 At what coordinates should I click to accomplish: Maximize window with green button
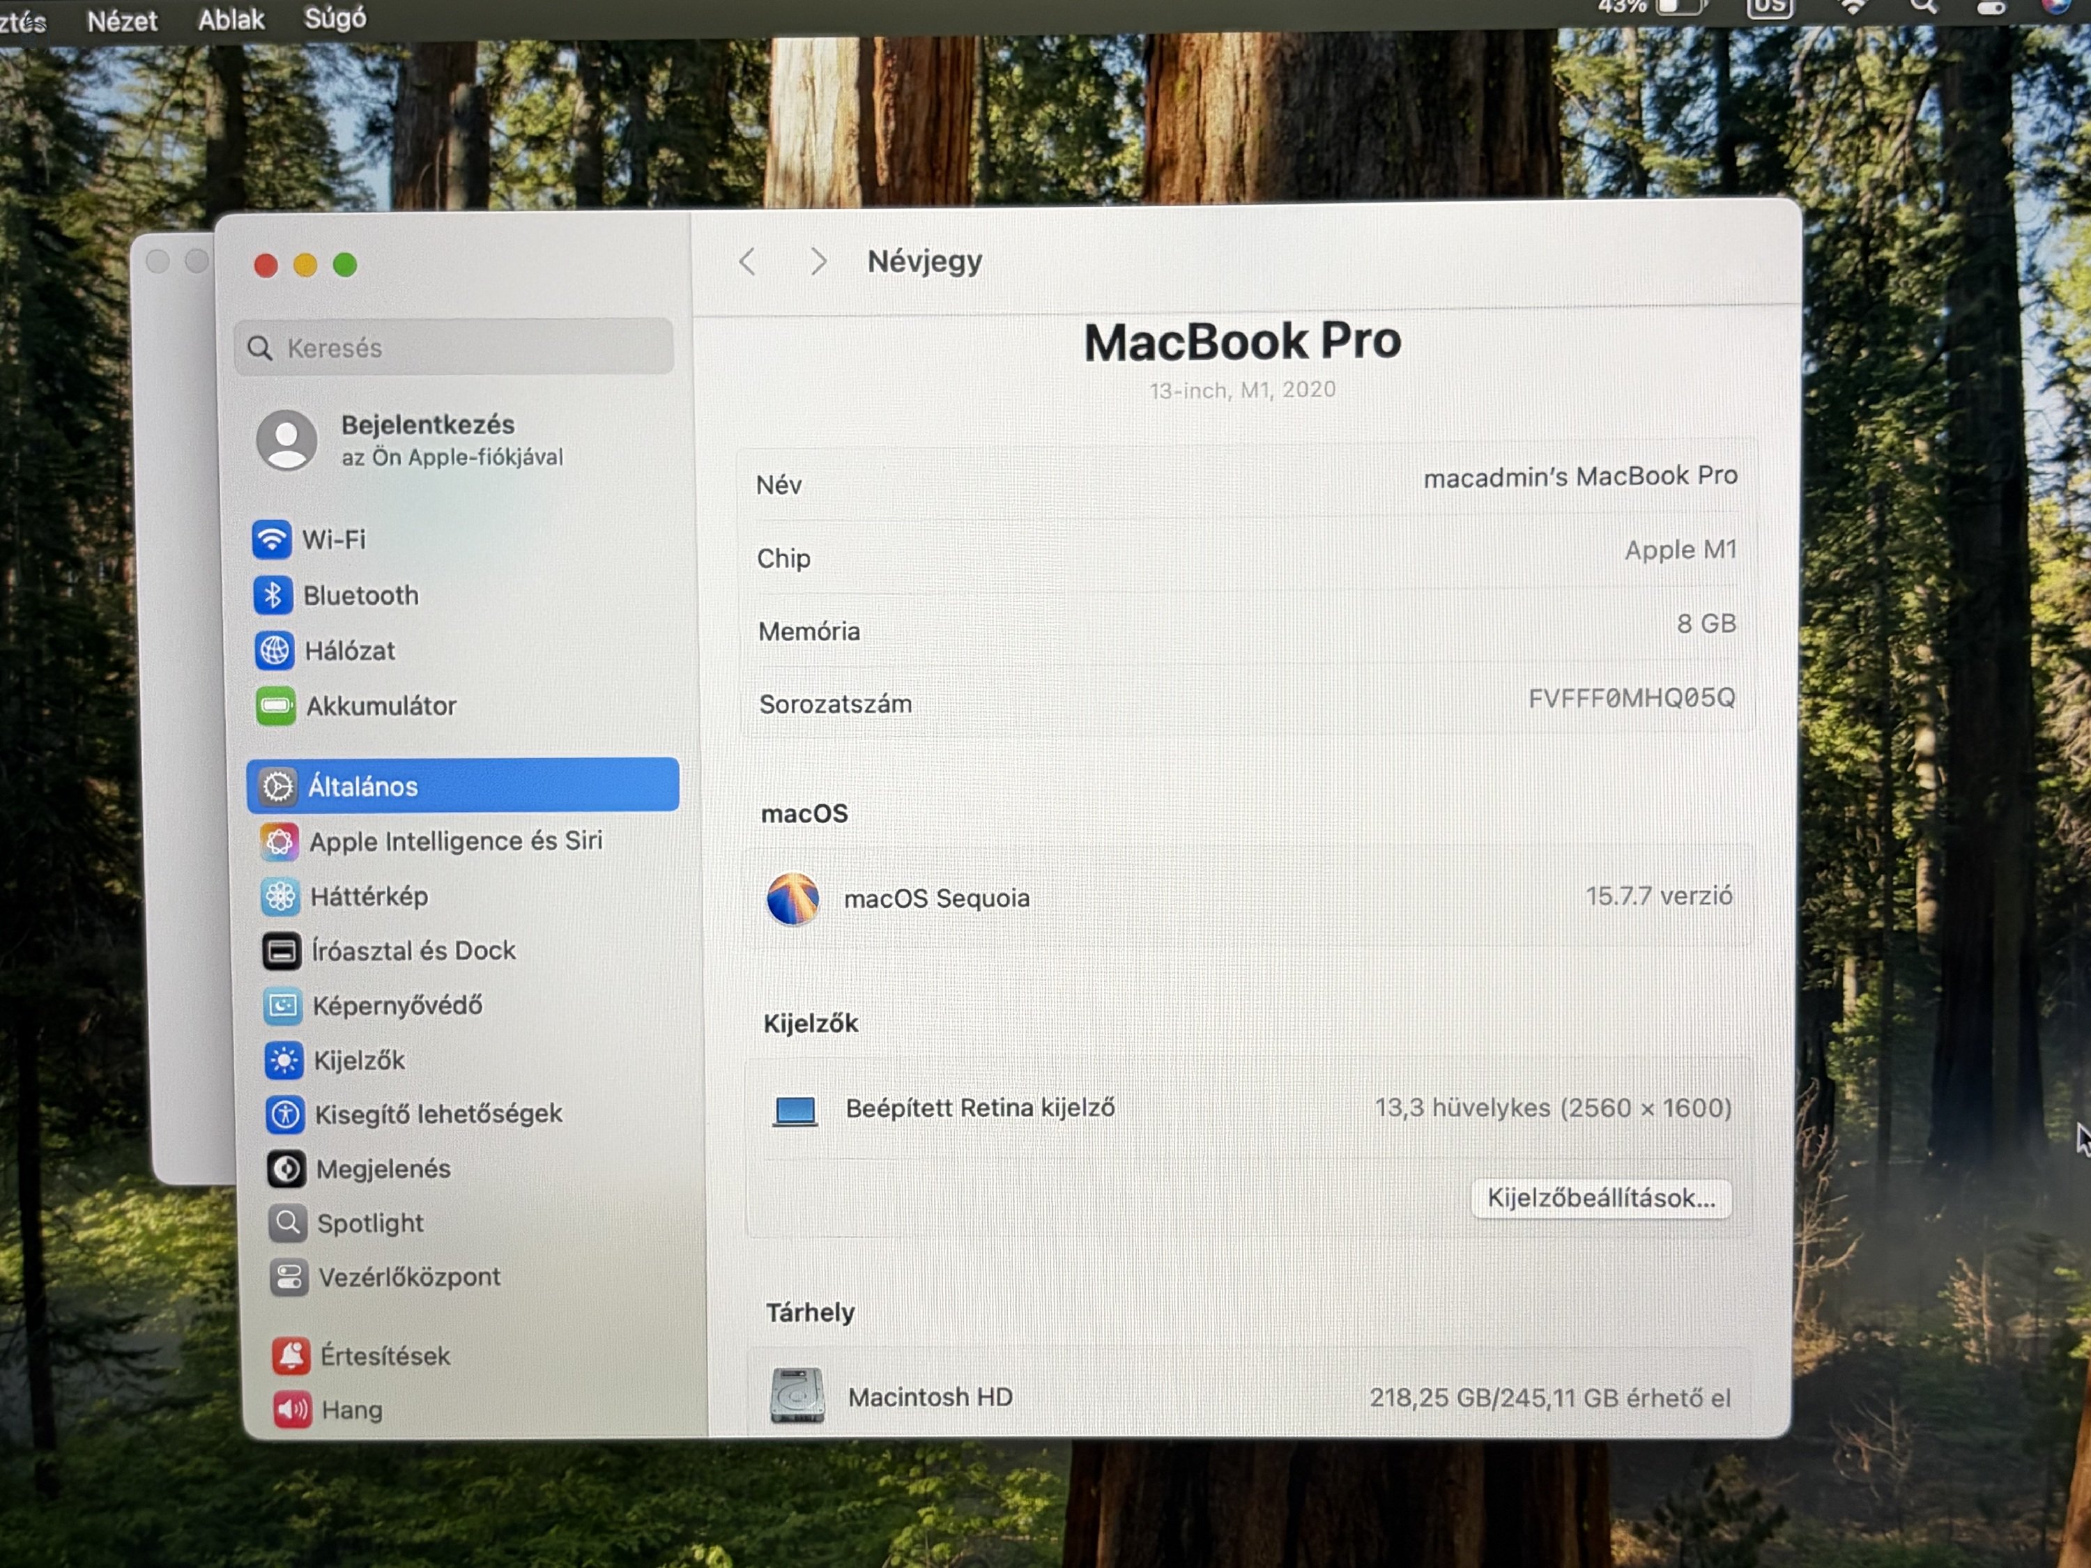pyautogui.click(x=345, y=266)
